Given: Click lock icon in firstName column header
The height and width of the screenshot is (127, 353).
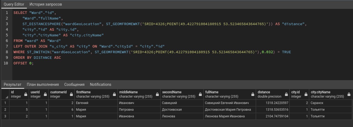Looking at the screenshot, I should click(x=115, y=94).
